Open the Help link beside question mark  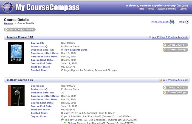(182, 22)
